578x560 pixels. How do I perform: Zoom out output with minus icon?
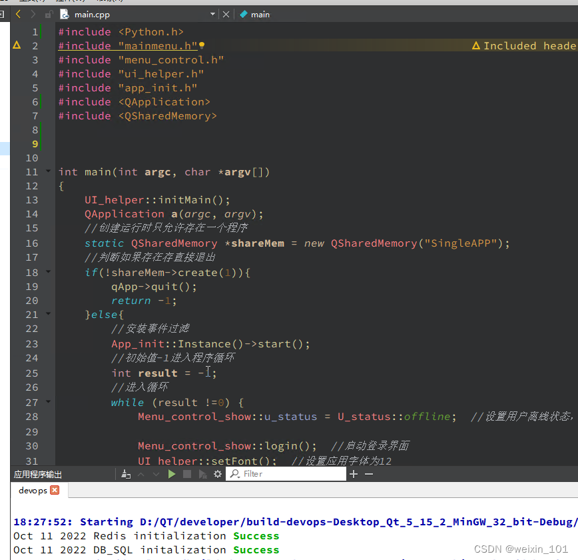click(369, 474)
